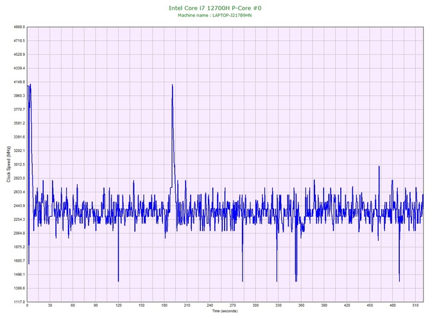This screenshot has width=430, height=322.
Task: Click the Time (seconds) axis label
Action: pyautogui.click(x=225, y=311)
